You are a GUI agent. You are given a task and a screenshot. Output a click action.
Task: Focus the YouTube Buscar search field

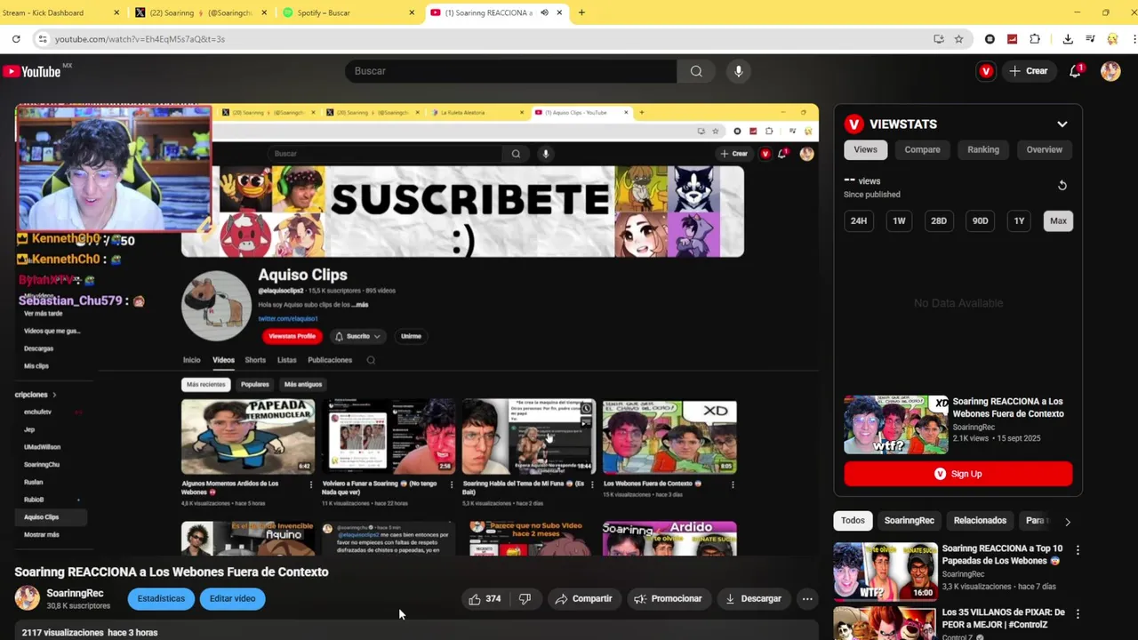click(511, 71)
